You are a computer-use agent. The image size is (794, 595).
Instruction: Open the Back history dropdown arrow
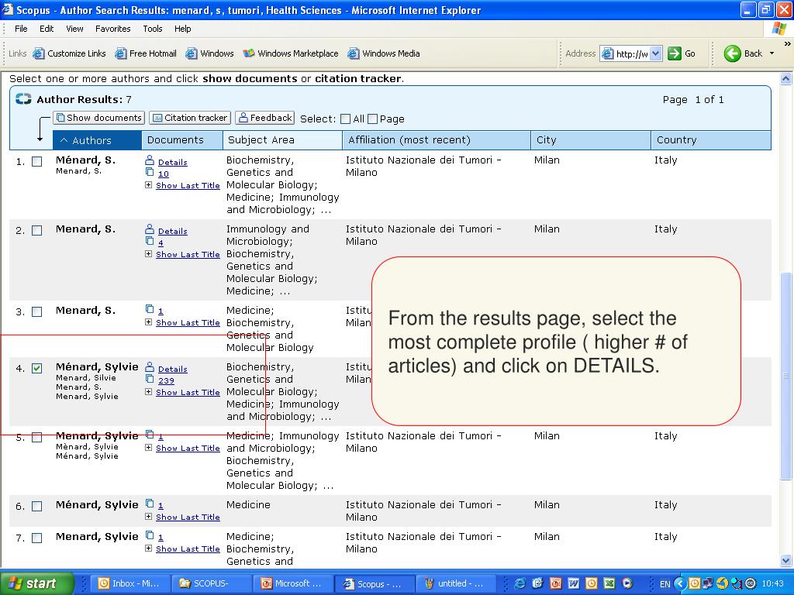tap(772, 53)
